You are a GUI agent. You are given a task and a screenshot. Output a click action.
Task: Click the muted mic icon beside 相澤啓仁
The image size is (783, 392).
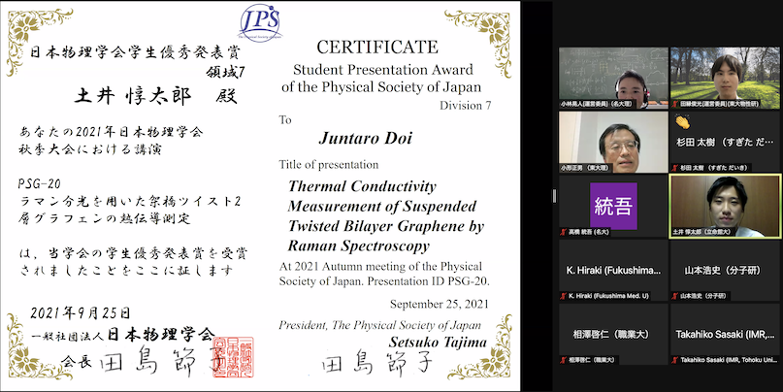tap(564, 360)
